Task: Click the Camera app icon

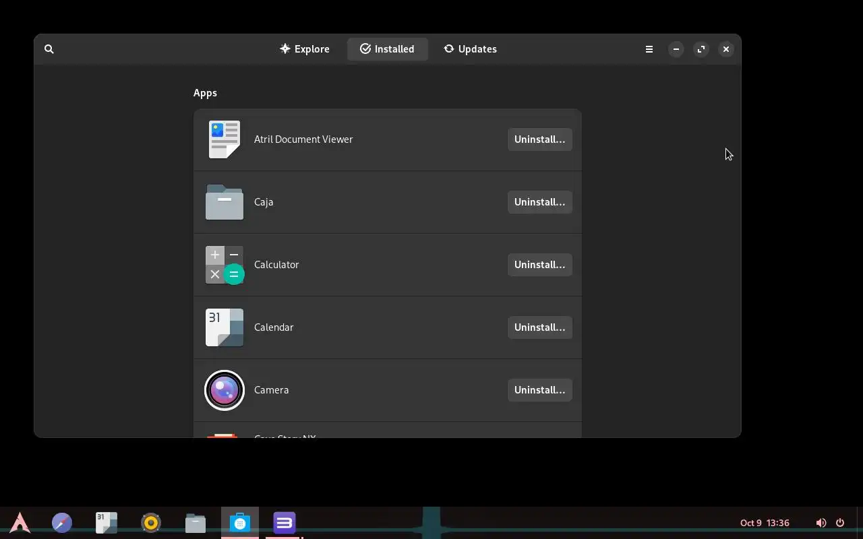Action: point(225,390)
